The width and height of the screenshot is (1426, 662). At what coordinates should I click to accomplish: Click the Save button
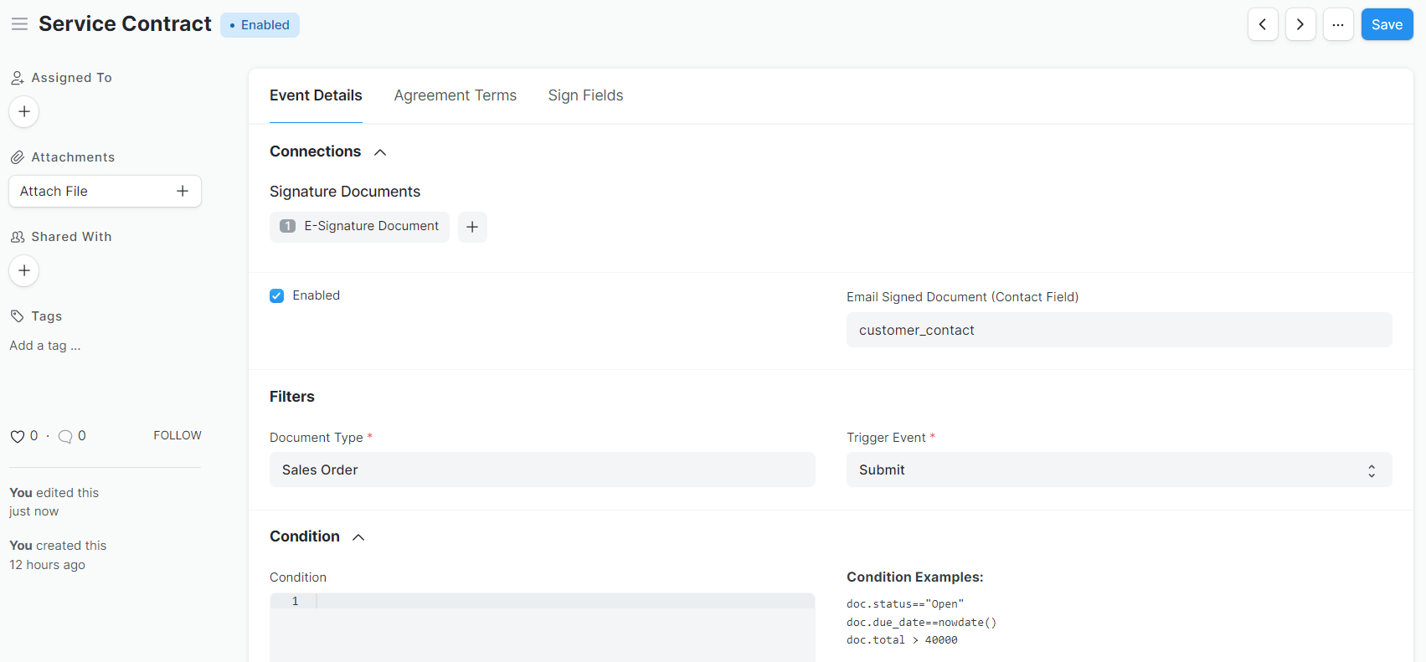(x=1387, y=24)
